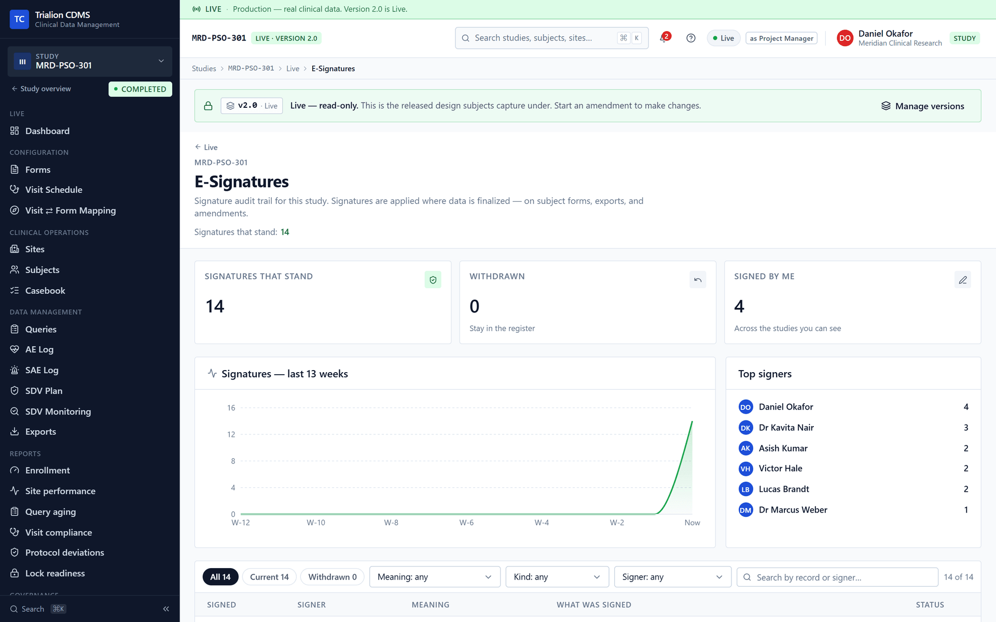Click the Trialion CDMS TC logo

(x=19, y=19)
